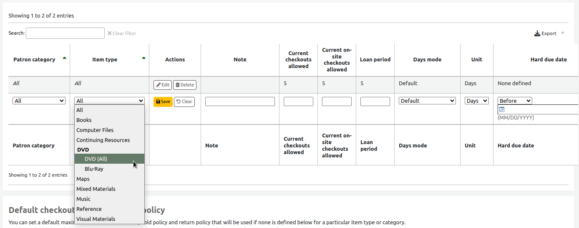Select DVD (All) from item type list
579x228 pixels.
click(96, 159)
